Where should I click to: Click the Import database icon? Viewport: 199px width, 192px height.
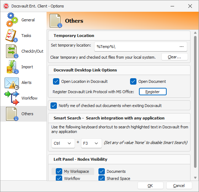[x=12, y=67]
